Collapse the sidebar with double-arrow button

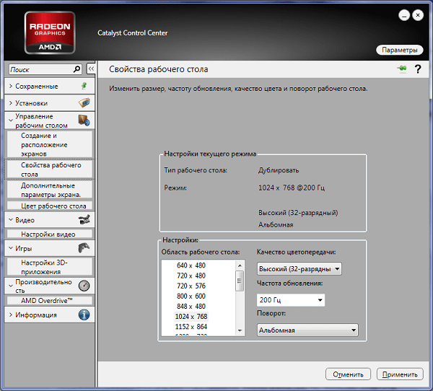(x=91, y=69)
